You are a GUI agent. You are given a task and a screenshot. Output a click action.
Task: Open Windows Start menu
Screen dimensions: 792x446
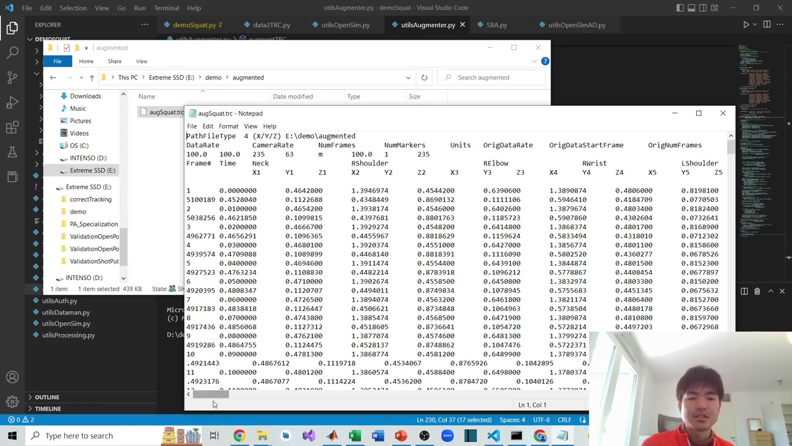pos(12,435)
